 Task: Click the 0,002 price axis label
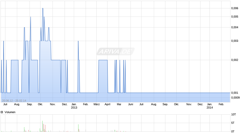(235, 60)
